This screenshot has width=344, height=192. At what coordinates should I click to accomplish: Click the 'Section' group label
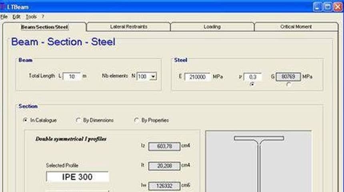coord(28,106)
